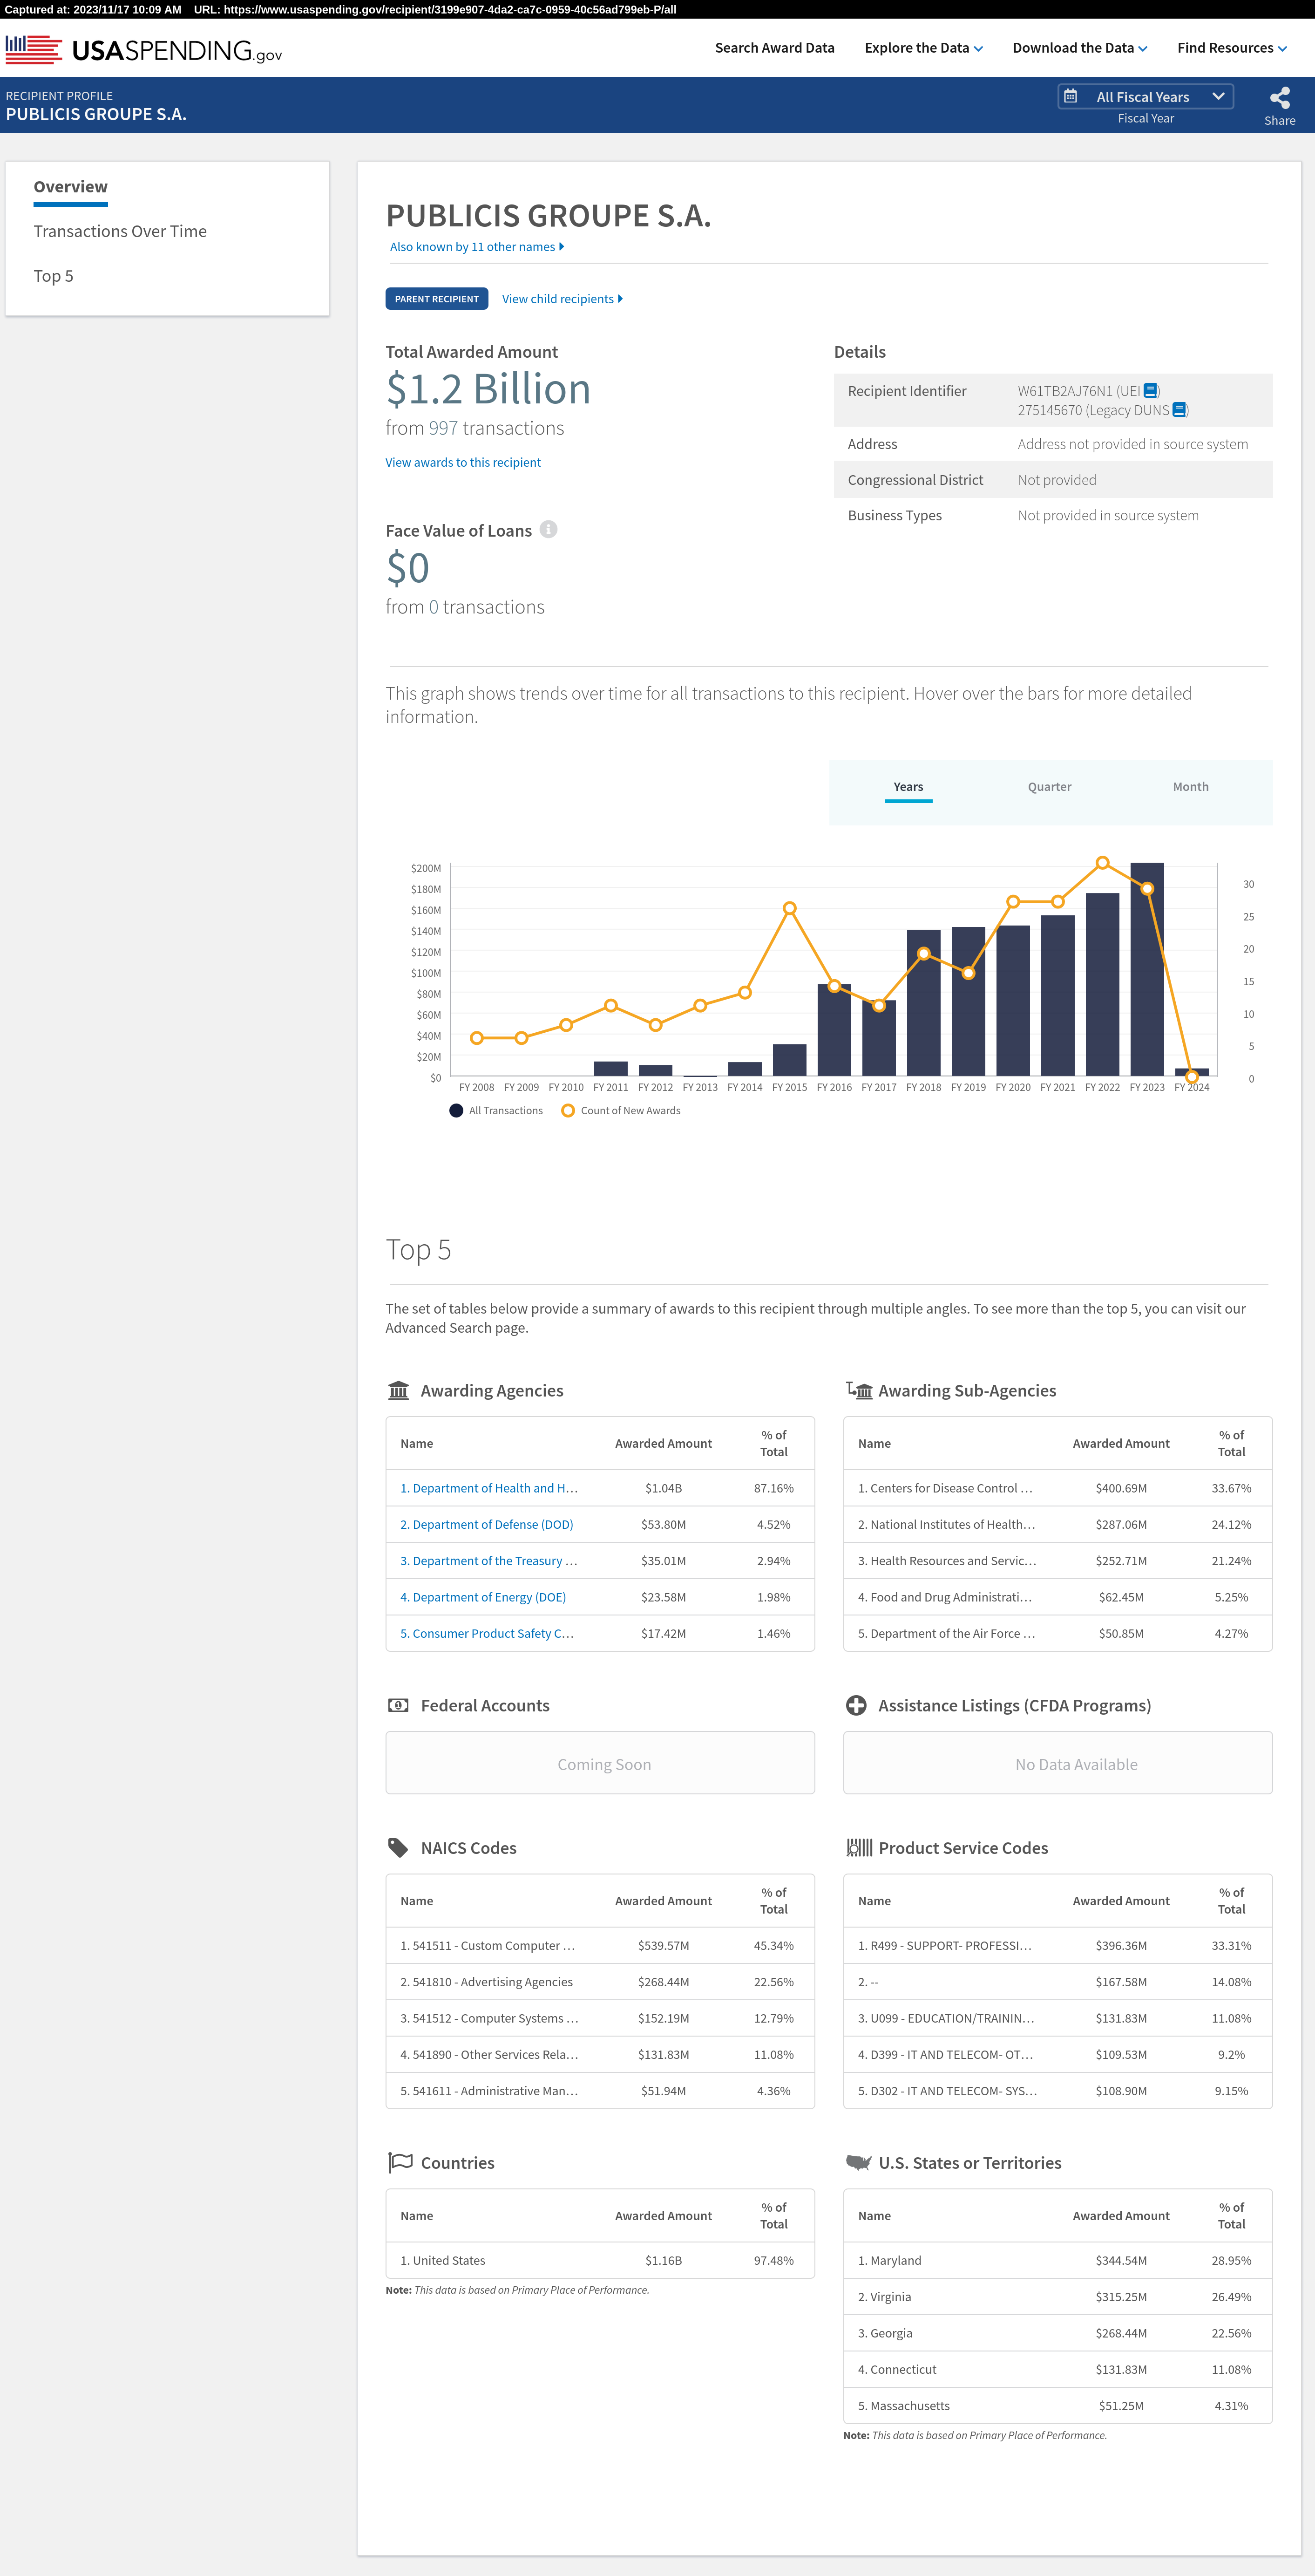This screenshot has width=1315, height=2576.
Task: Click the Countries flag icon
Action: [400, 2163]
